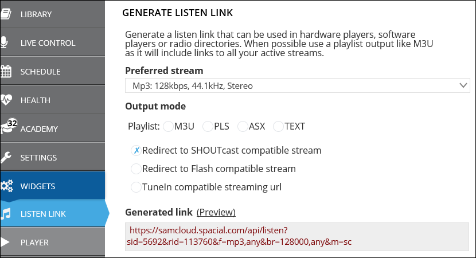Viewport: 476px width, 258px height.
Task: Click the Health heartbeat icon
Action: coord(6,100)
